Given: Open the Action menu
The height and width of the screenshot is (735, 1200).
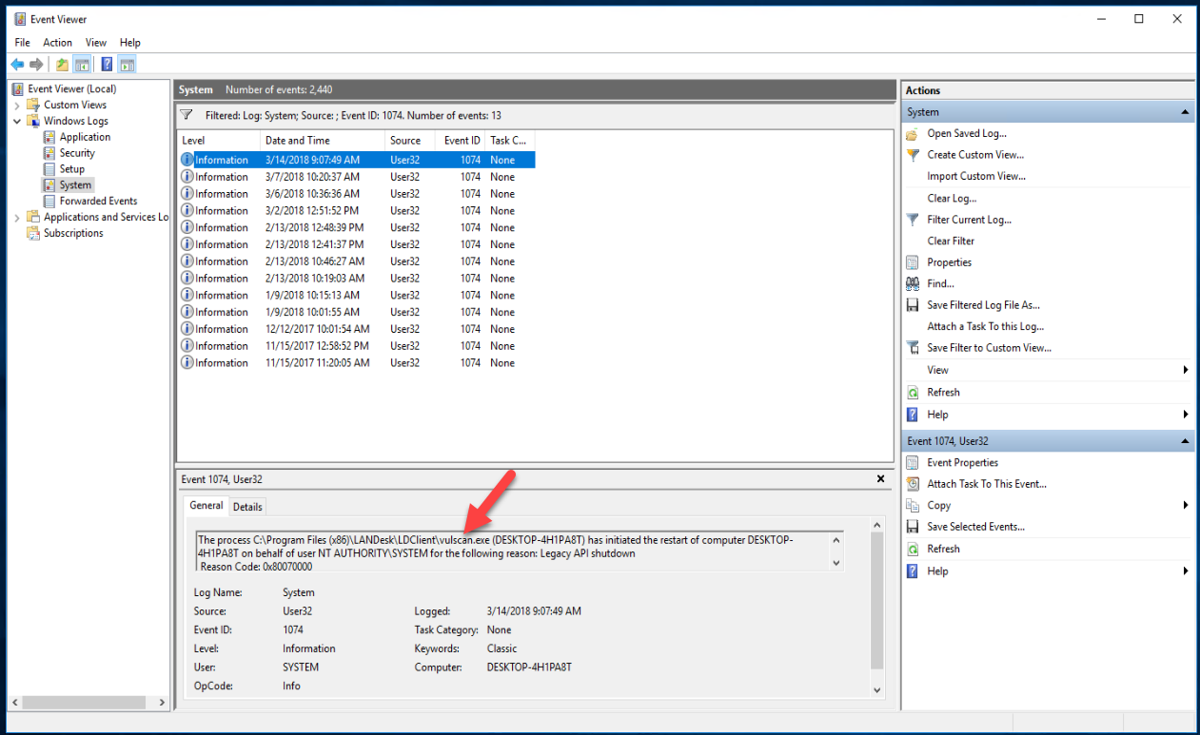Looking at the screenshot, I should [57, 42].
